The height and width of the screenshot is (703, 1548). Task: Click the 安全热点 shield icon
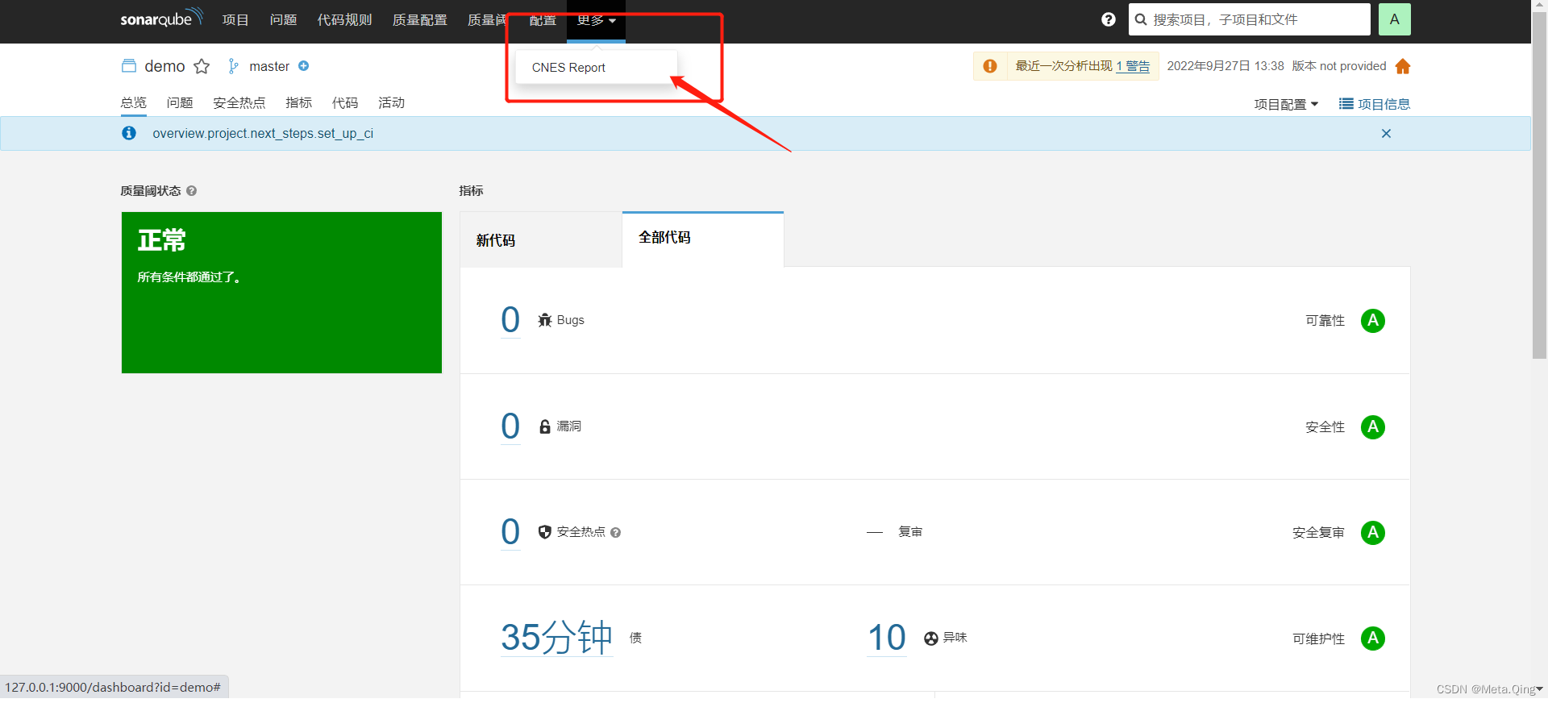point(545,532)
